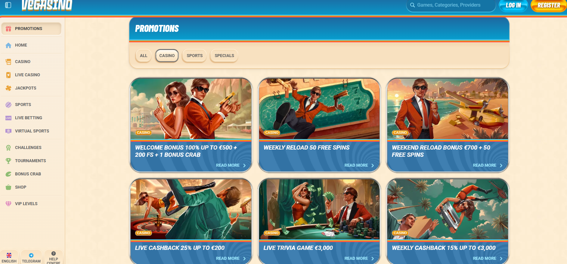Image resolution: width=567 pixels, height=264 pixels.
Task: Open Weekly Cashback promotion image
Action: 448,209
